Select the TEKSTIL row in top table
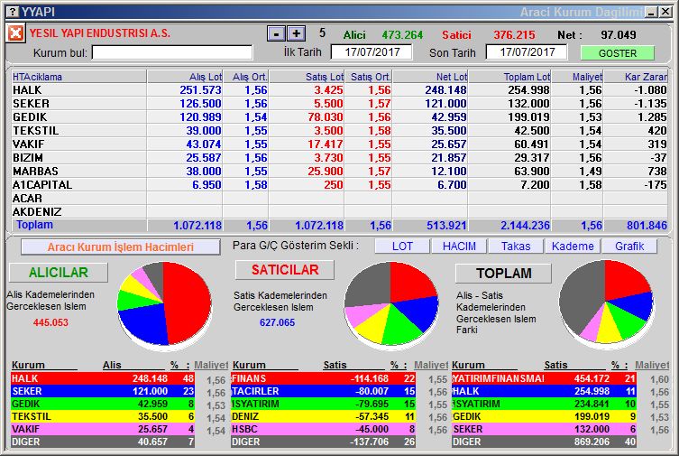This screenshot has width=679, height=456. coord(339,130)
